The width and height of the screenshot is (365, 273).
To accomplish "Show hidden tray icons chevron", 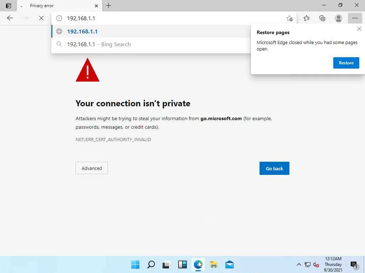I will click(299, 264).
